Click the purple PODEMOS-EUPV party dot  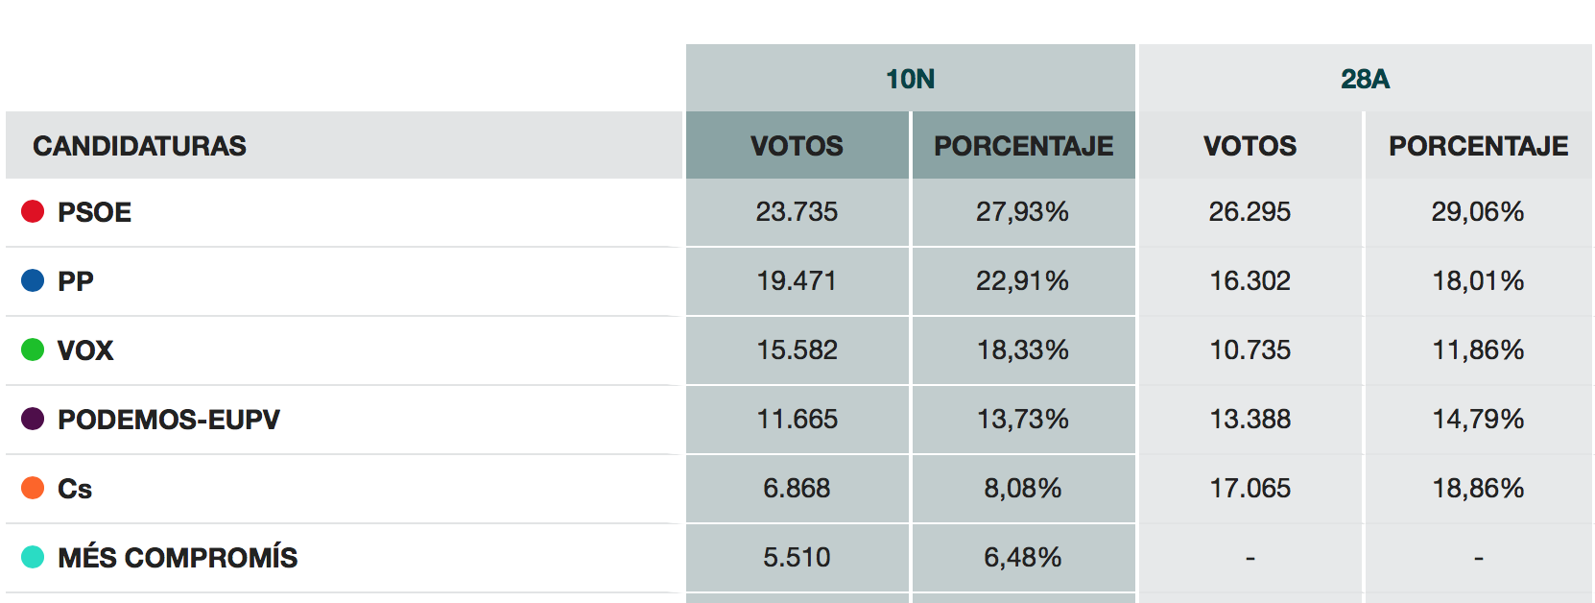click(33, 419)
